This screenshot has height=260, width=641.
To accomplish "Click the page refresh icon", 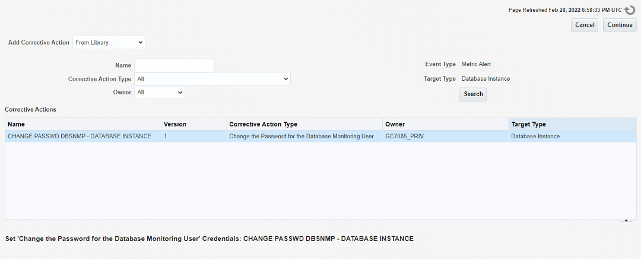I will (x=630, y=10).
